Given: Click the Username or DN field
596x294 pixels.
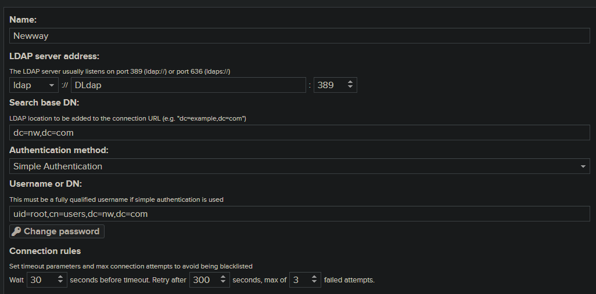Looking at the screenshot, I should [300, 214].
